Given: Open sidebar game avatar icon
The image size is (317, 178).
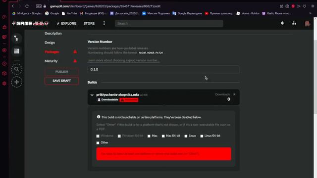Looking at the screenshot, I should [x=16, y=39].
